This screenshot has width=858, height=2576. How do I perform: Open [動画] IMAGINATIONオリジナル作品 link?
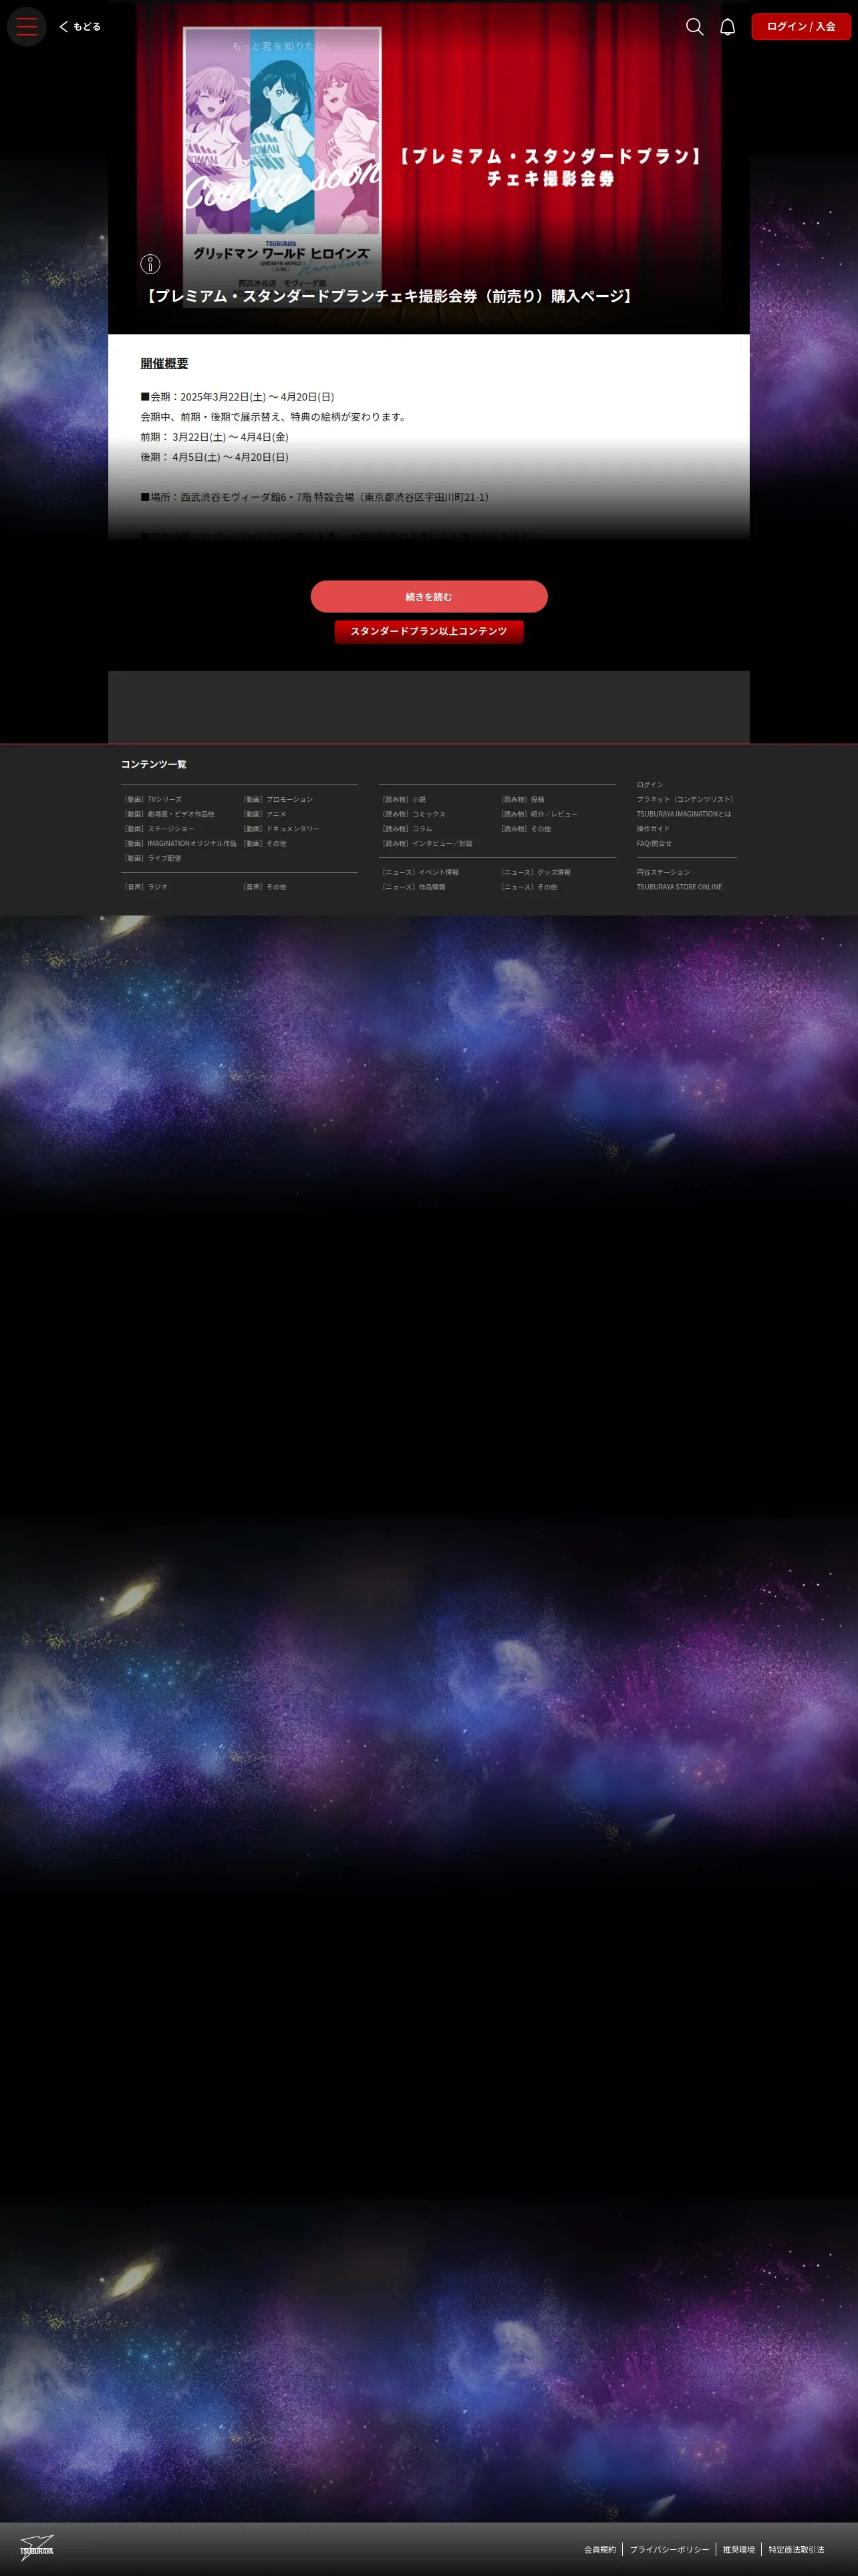click(x=180, y=844)
